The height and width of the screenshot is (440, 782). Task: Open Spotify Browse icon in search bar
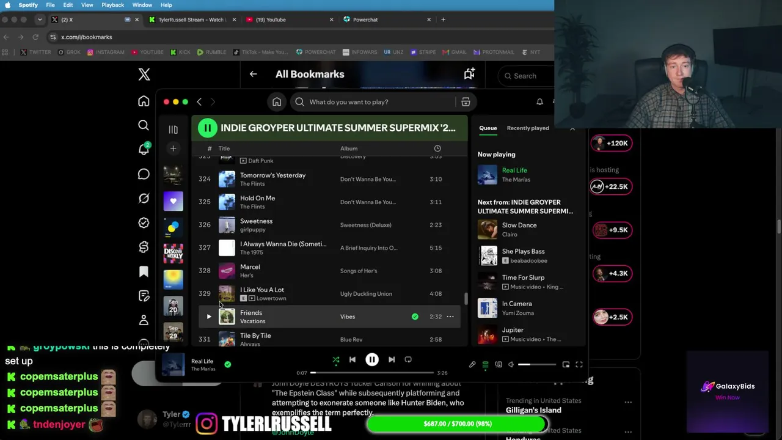click(466, 102)
